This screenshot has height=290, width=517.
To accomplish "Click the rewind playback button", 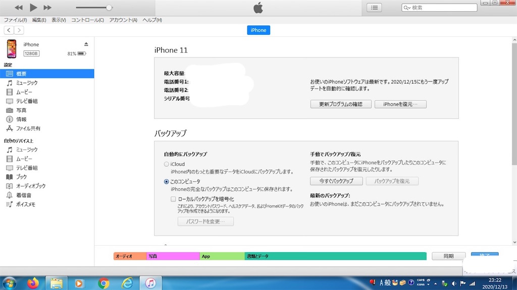I will click(x=19, y=7).
